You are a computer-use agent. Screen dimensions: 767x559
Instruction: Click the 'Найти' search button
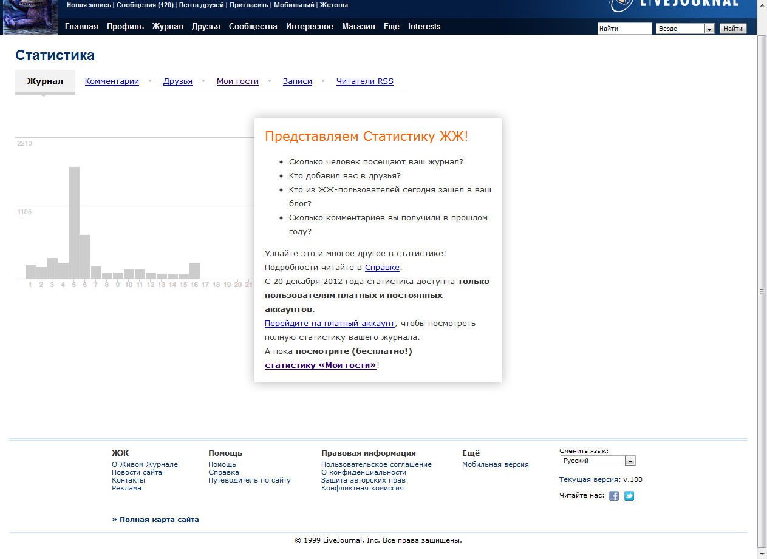pos(733,29)
